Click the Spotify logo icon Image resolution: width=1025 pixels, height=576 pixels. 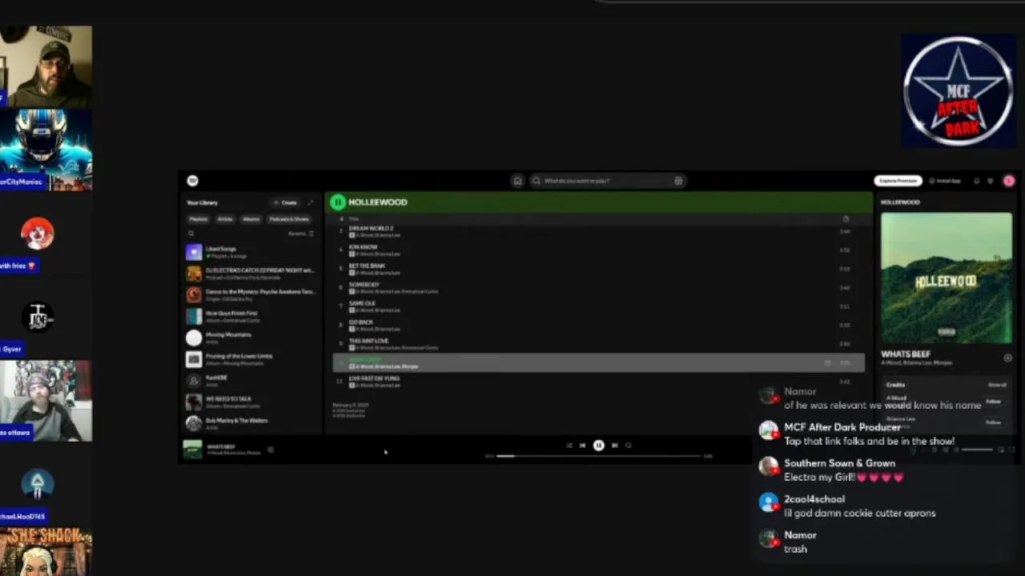192,181
